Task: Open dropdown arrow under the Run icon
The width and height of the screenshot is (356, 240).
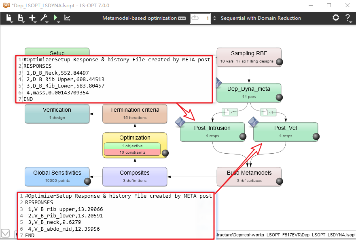Action: click(x=59, y=22)
